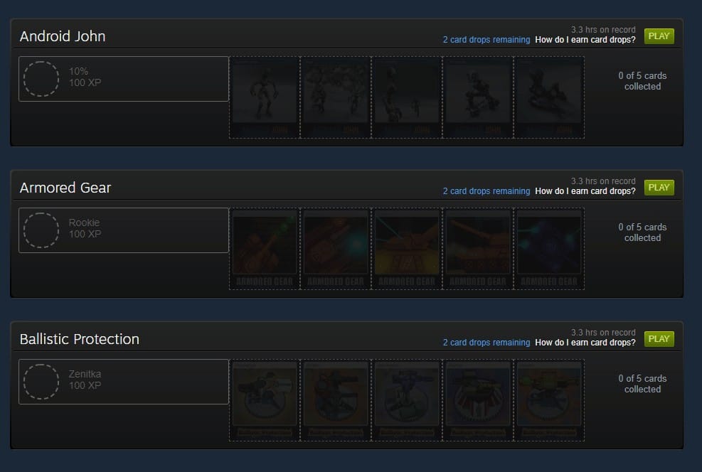
Task: Open the third Android John trading card
Action: (x=407, y=97)
